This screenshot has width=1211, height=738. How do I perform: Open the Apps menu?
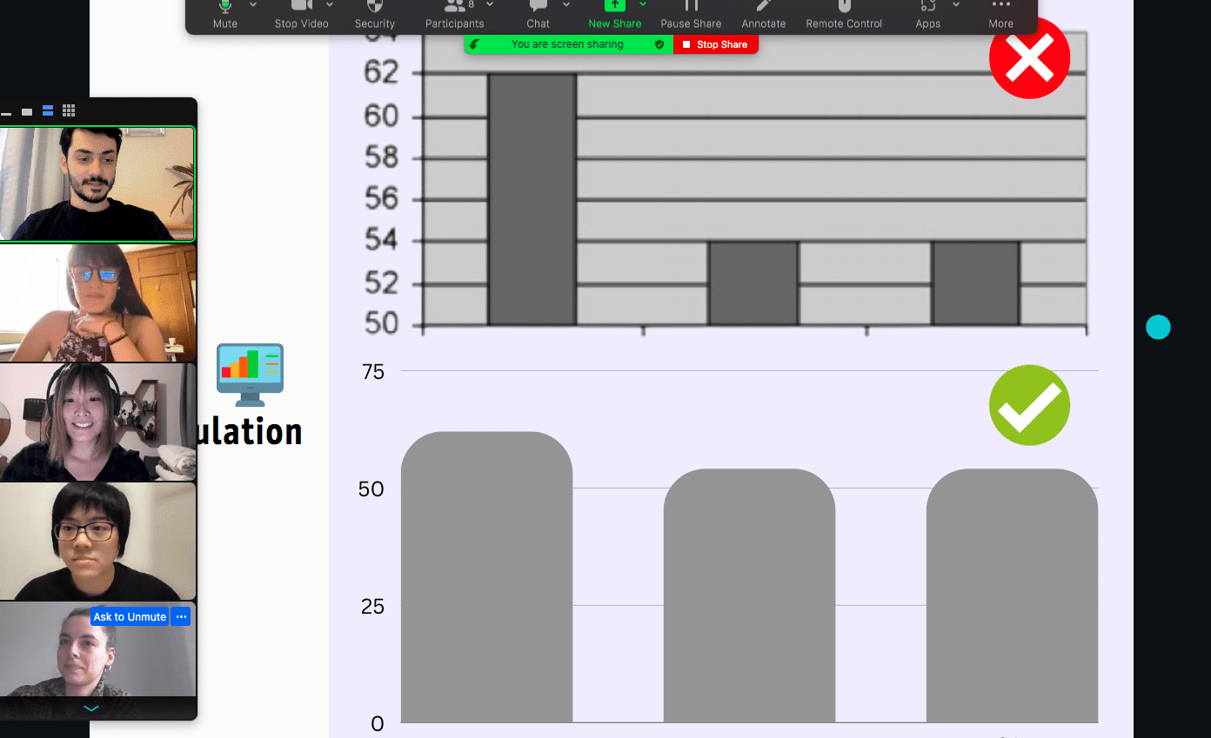click(x=927, y=14)
